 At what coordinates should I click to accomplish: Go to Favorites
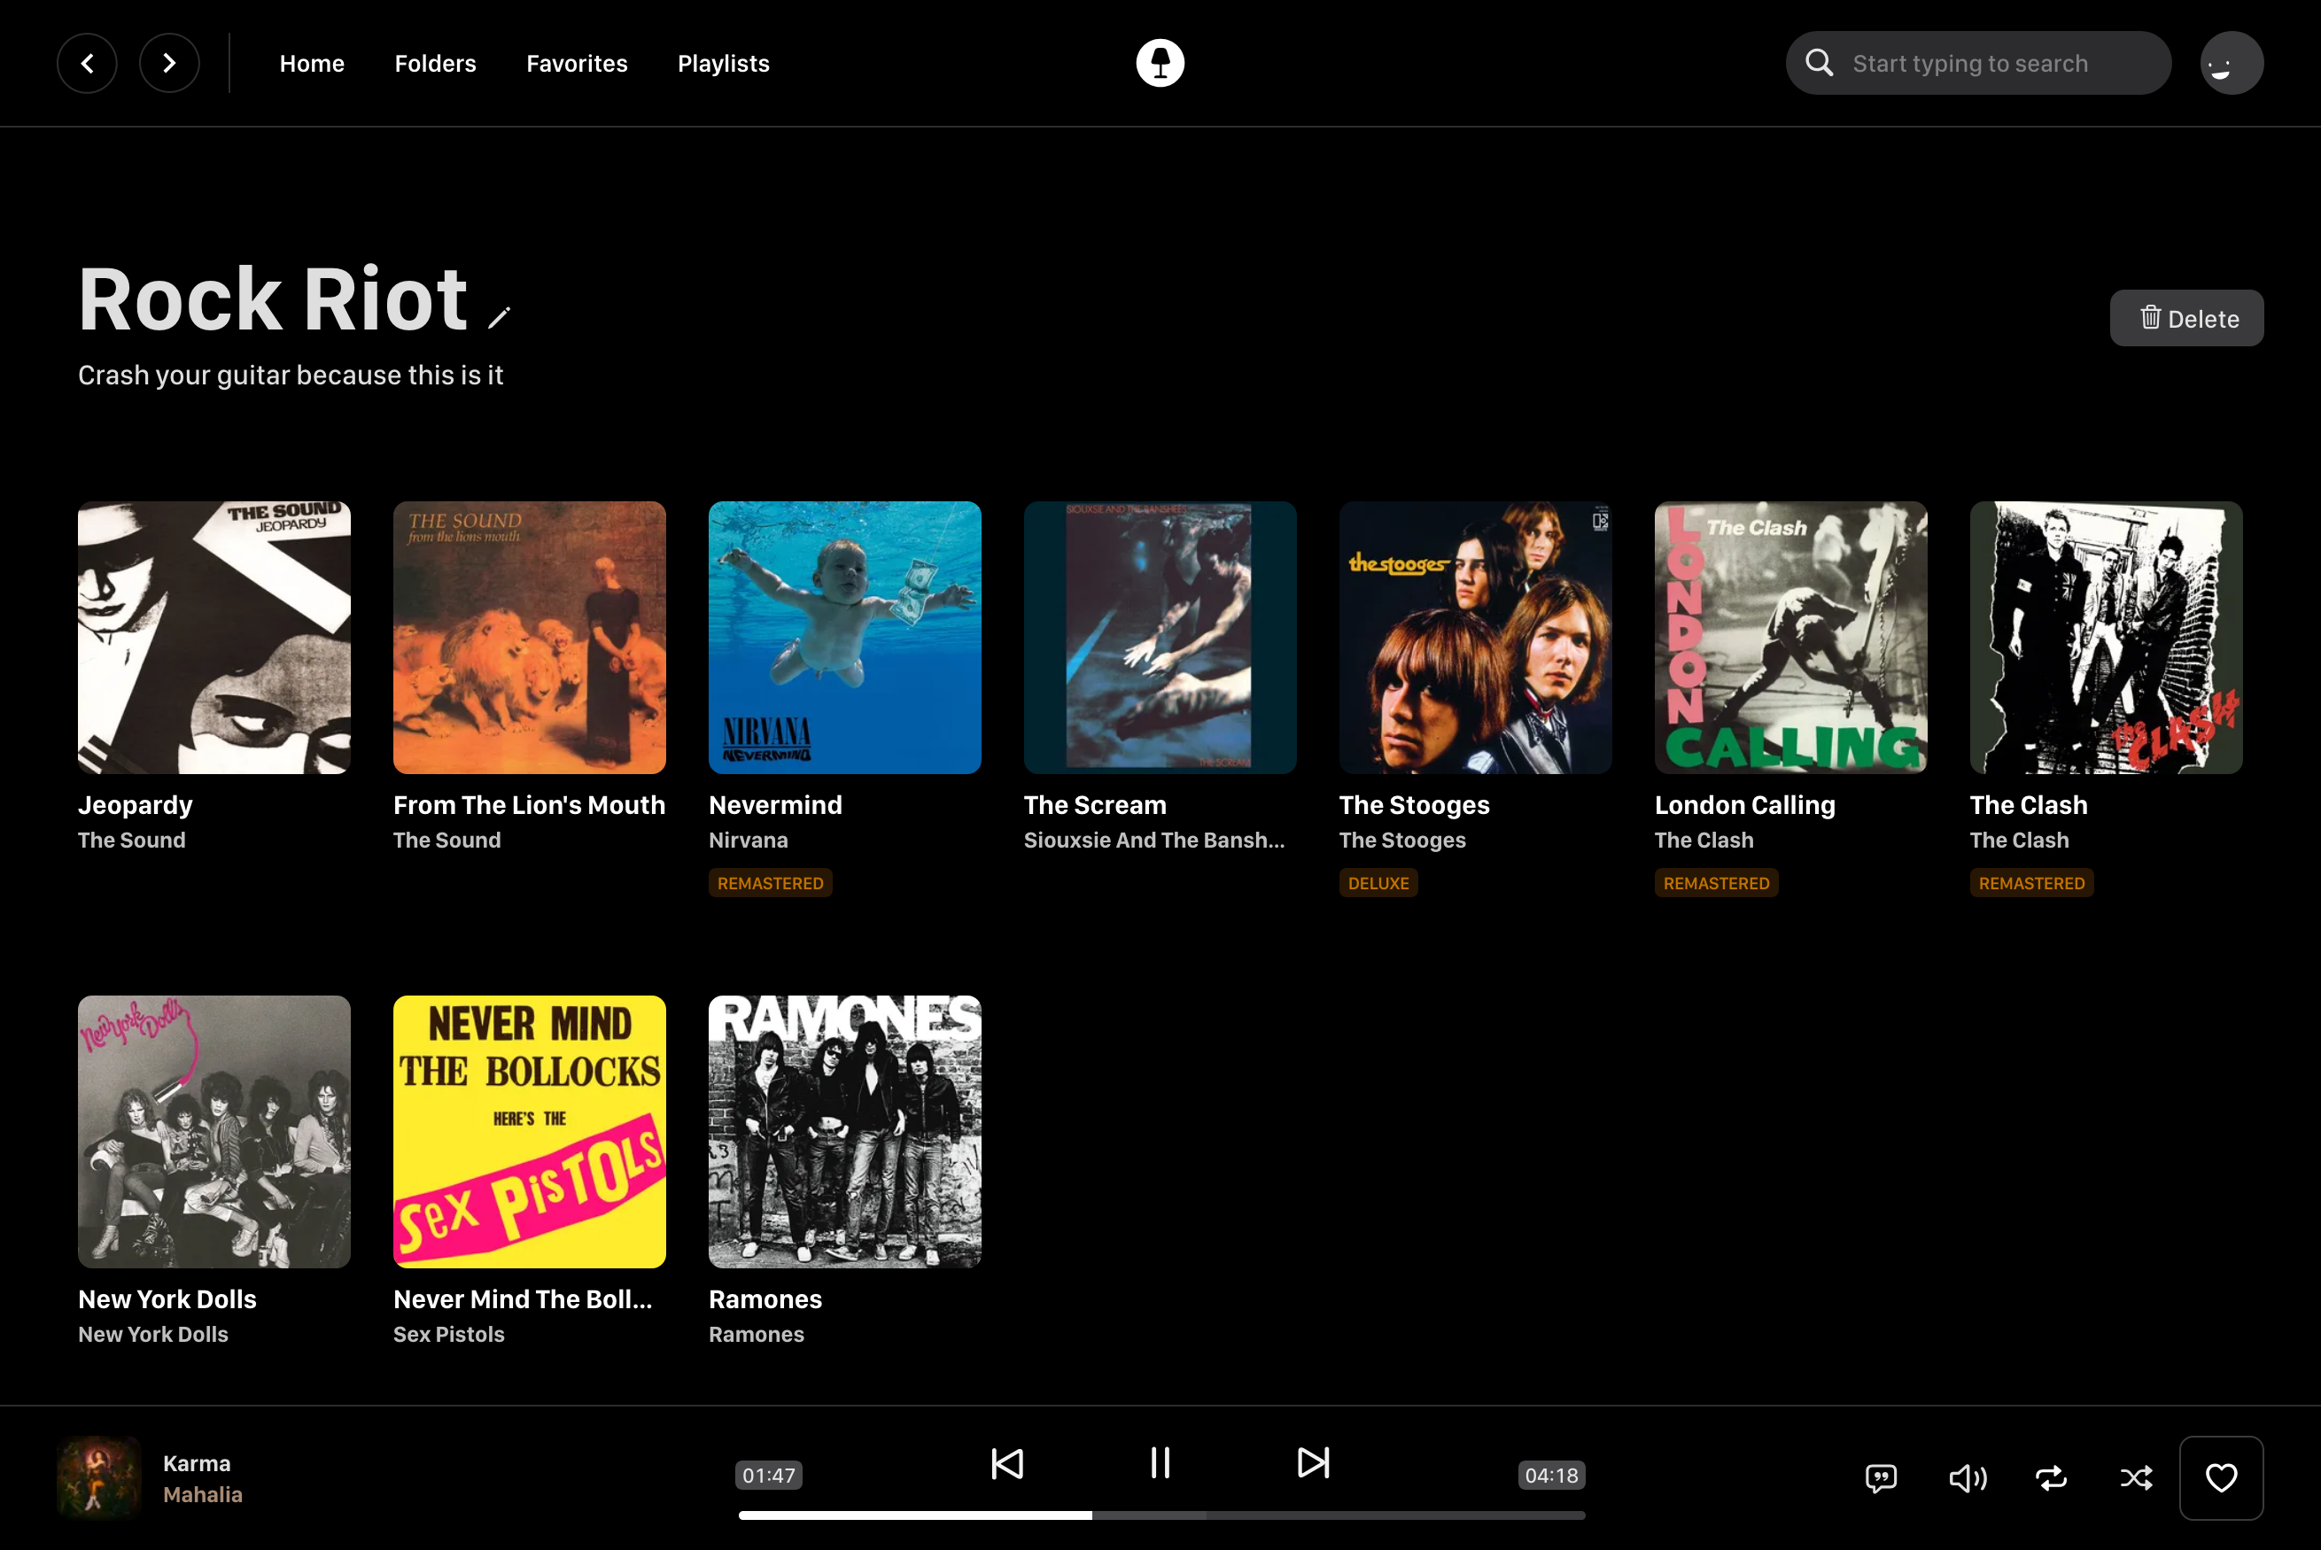577,63
